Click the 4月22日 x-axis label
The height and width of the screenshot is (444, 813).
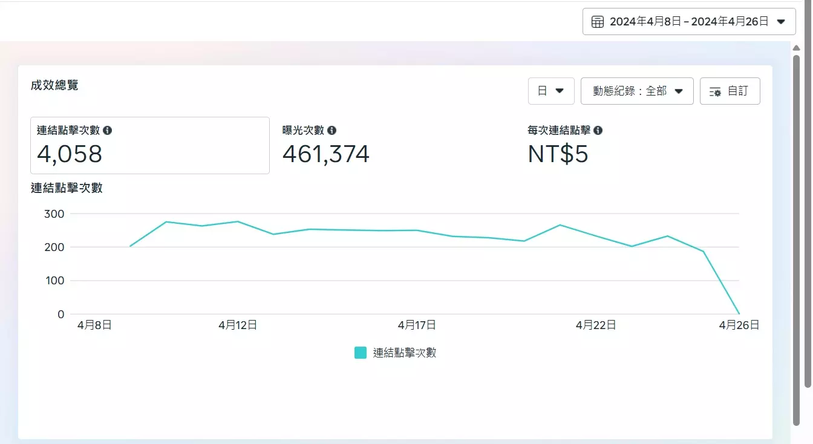pos(596,325)
